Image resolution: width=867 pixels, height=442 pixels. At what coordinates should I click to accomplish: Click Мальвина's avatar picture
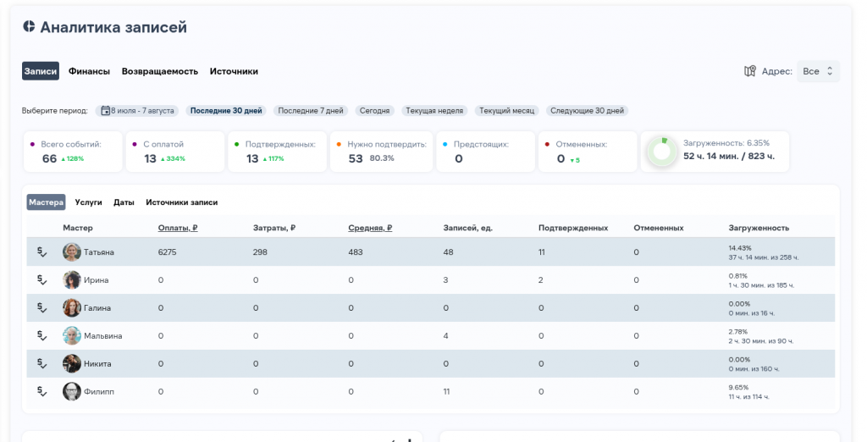72,335
